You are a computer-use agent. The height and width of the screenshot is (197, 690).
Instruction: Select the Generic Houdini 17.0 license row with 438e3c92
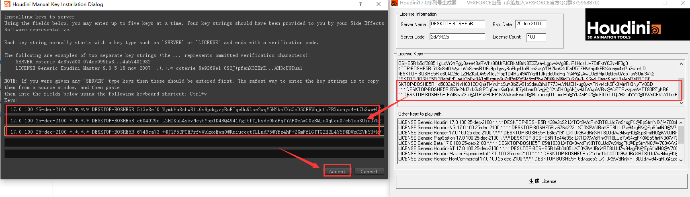point(538,122)
